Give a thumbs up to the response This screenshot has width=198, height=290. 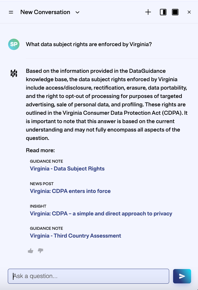(x=30, y=251)
